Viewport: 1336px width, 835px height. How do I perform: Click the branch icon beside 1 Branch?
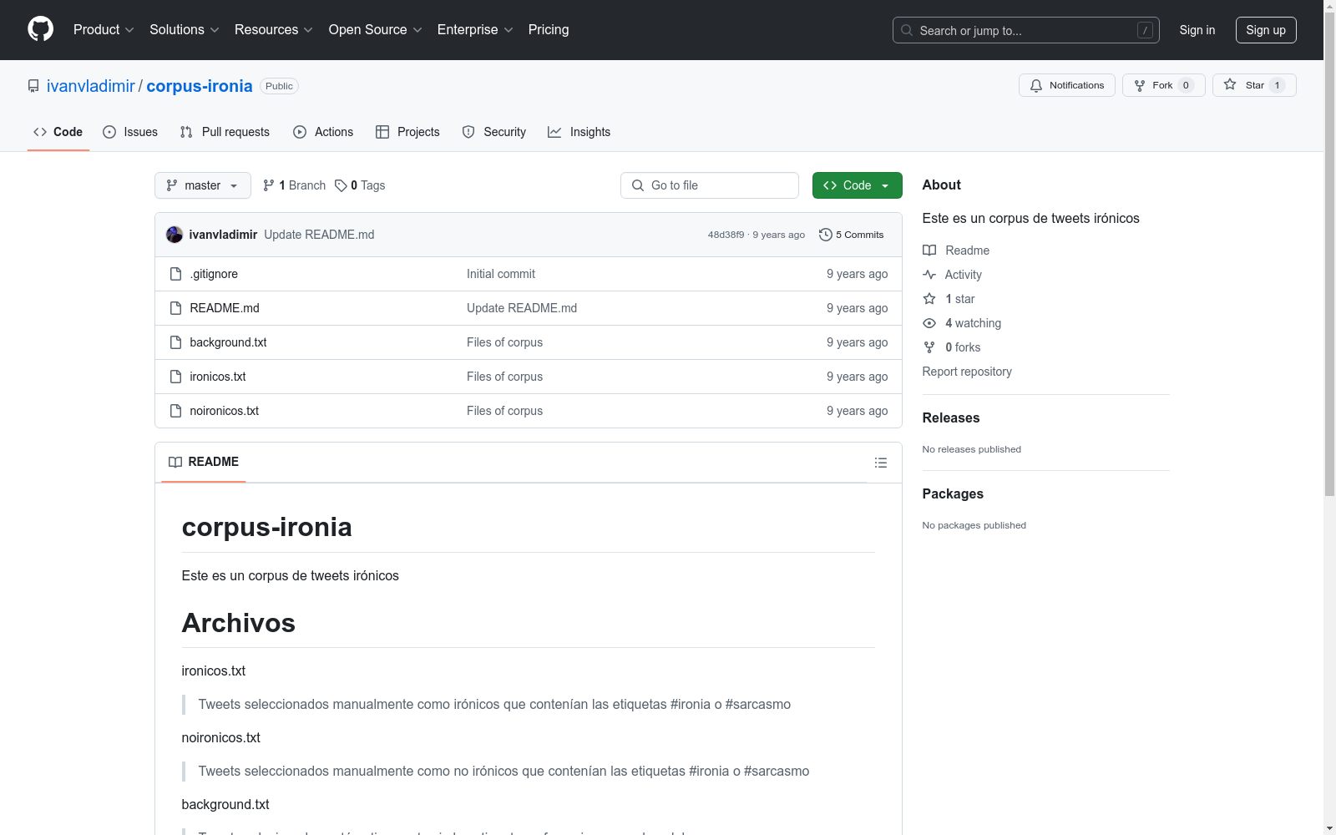coord(269,185)
